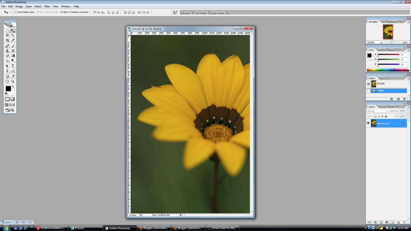The height and width of the screenshot is (231, 411).
Task: Open the blend mode Normal dropdown
Action: pos(377,111)
